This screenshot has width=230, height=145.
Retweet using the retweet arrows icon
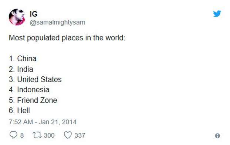pyautogui.click(x=37, y=135)
